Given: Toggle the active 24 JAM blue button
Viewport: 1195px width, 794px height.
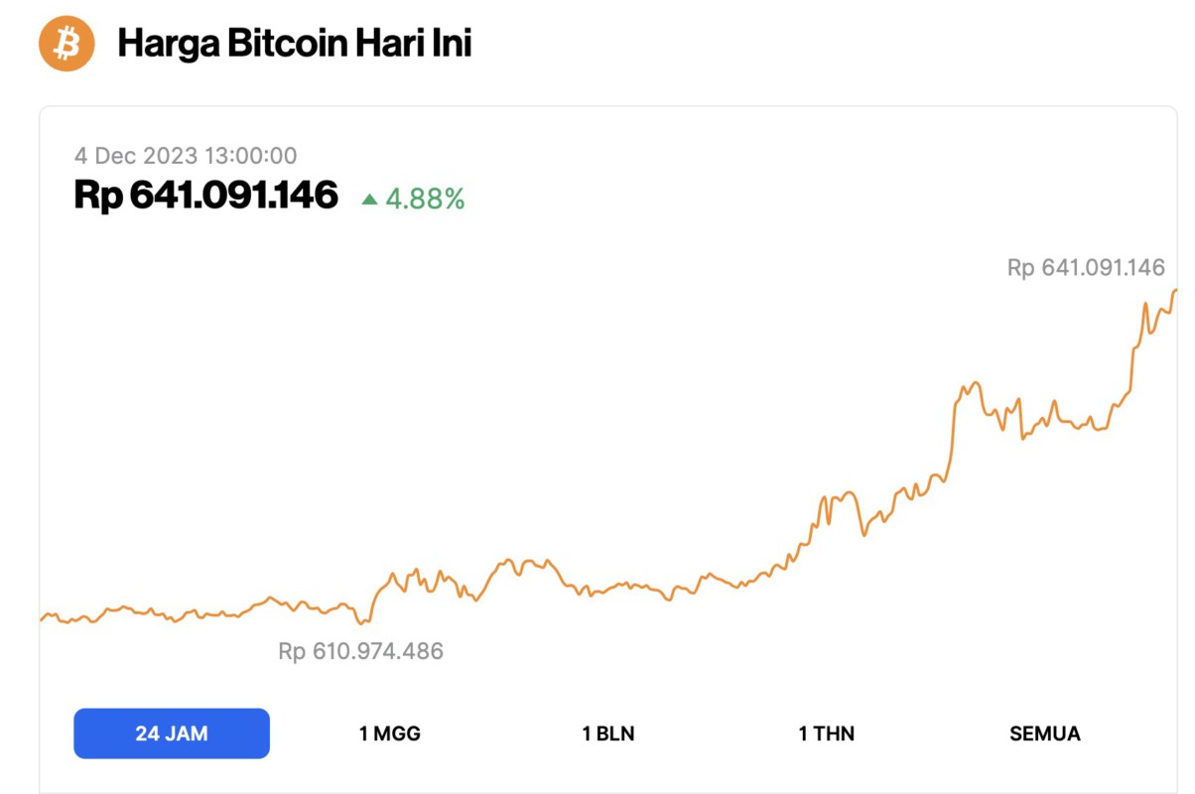Looking at the screenshot, I should [x=171, y=733].
